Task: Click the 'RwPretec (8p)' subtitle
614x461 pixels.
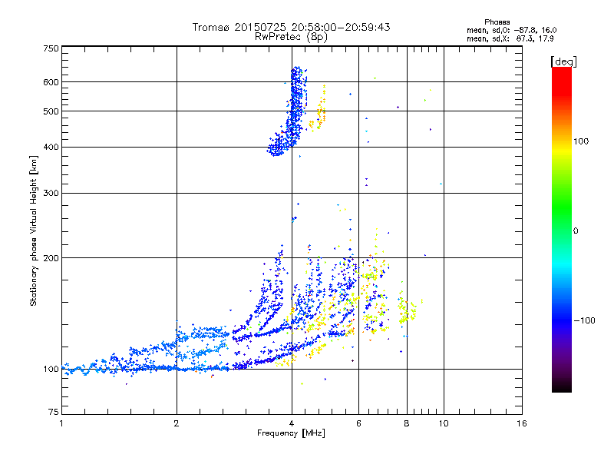Action: click(291, 37)
